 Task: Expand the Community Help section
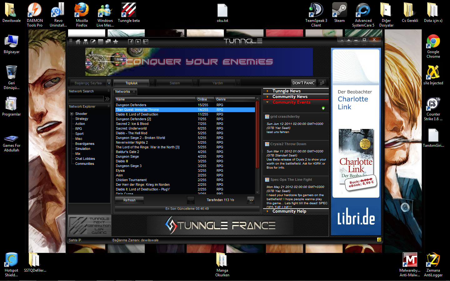[296, 211]
